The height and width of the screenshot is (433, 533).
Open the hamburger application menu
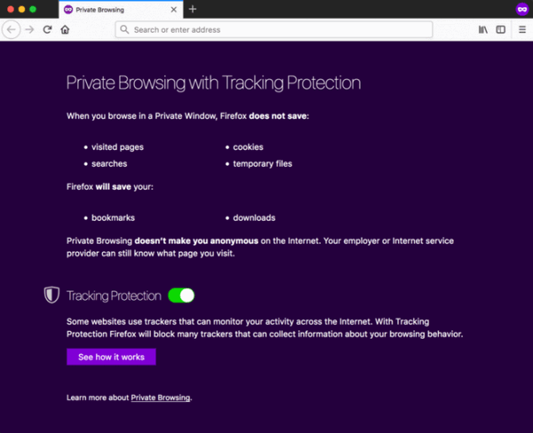pos(522,29)
